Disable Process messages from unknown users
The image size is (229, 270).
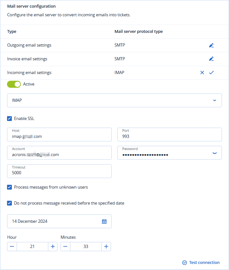tap(10, 187)
